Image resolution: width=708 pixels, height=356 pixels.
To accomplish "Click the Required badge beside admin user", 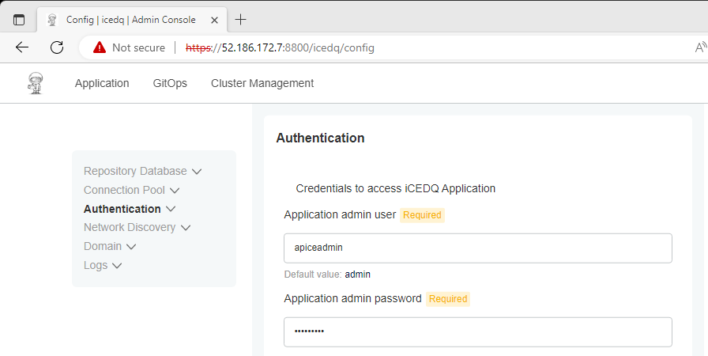I will tap(422, 215).
